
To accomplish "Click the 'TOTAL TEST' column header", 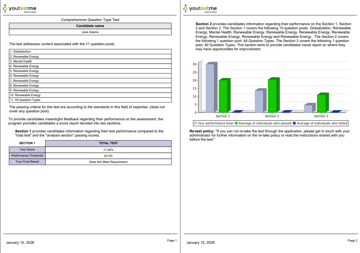I will [108, 143].
